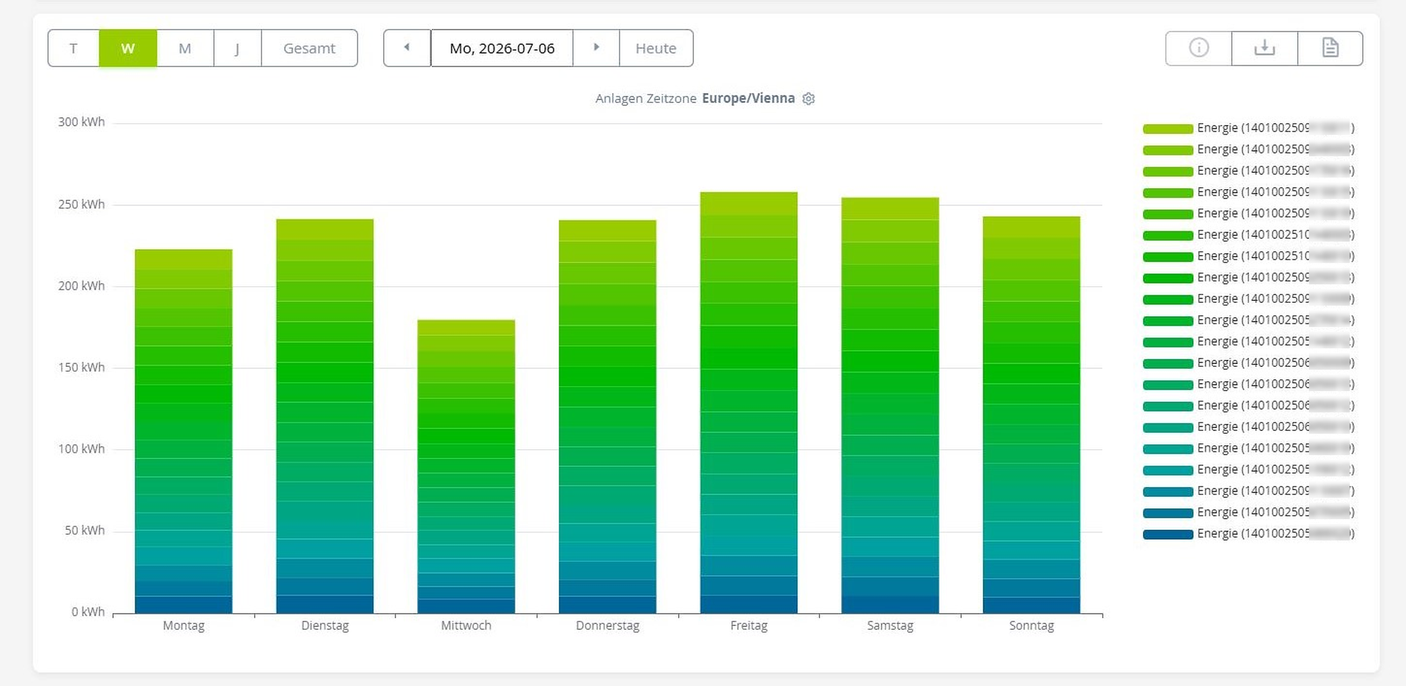Jump to today with Heute button
1406x686 pixels.
(x=656, y=48)
